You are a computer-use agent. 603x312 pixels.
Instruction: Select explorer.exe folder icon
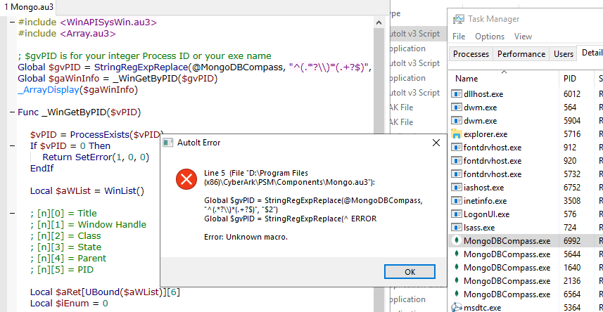[x=457, y=134]
